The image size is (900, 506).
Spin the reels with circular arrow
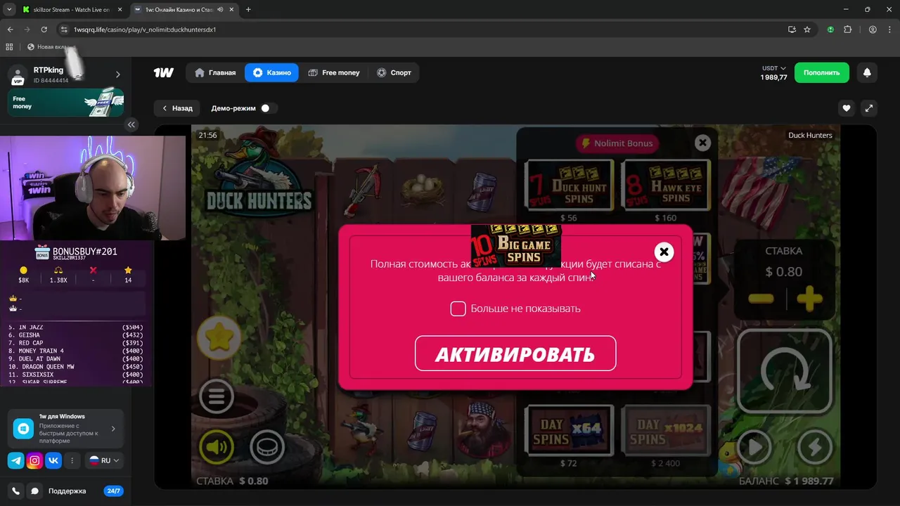pyautogui.click(x=784, y=371)
